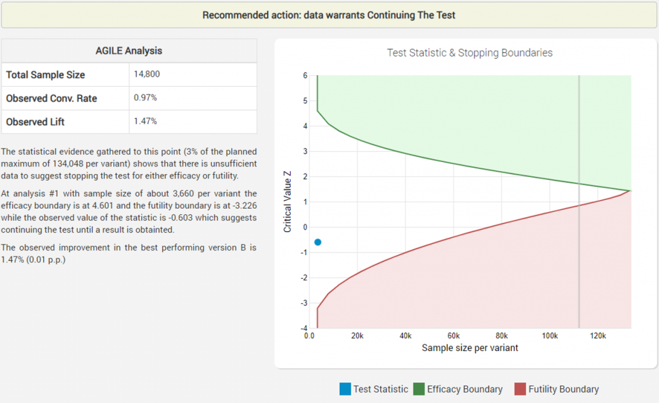Click the Observed Lift value 1.47%
Viewport: 659px width, 403px height.
[146, 121]
